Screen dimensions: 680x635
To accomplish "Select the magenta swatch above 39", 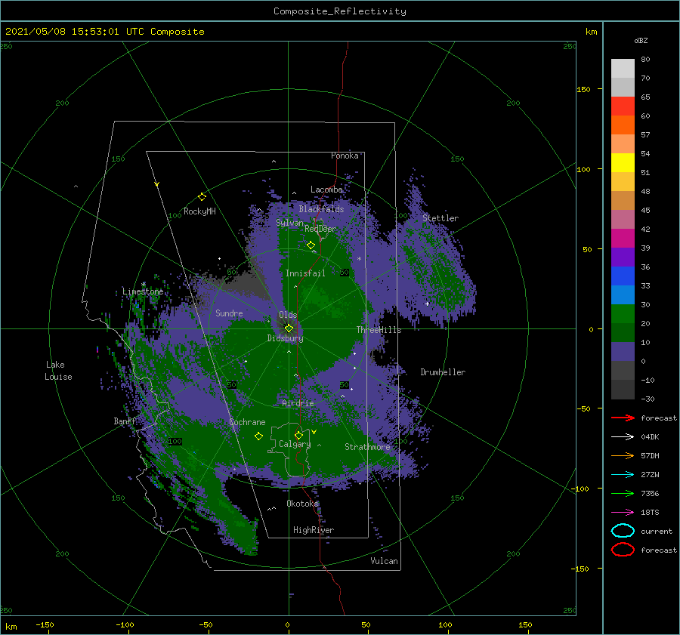I will [x=623, y=238].
